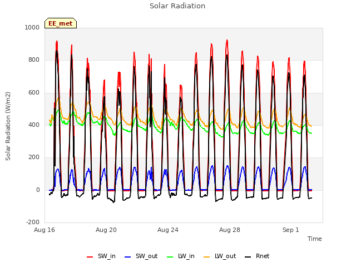Screen dimensions: 356x267
Task: Toggle the LW_in legend entry
Action: (x=181, y=256)
